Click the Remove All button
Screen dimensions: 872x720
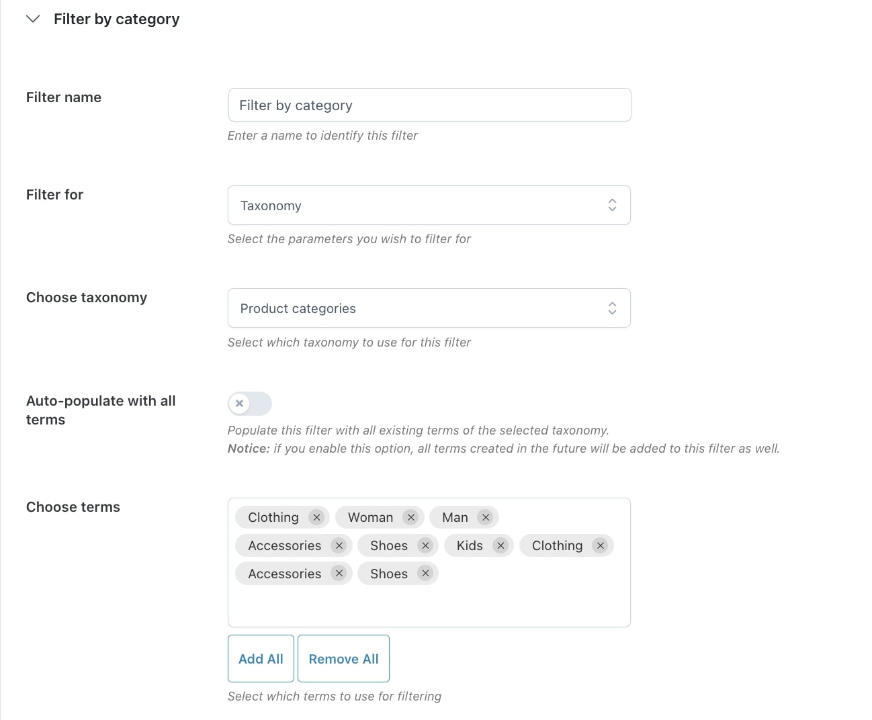point(343,659)
